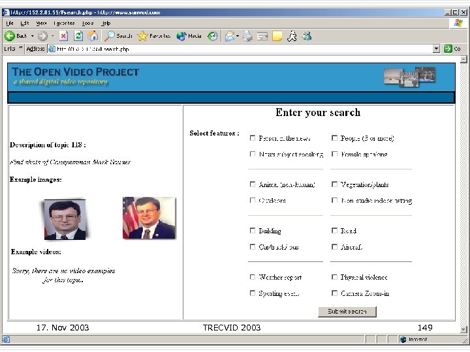Open the View menu
Screen dimensions: 470x352
[x=41, y=23]
